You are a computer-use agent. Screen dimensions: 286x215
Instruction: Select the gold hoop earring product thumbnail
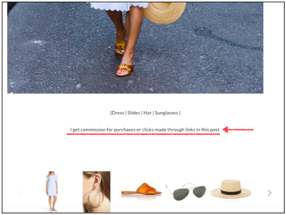coord(96,192)
